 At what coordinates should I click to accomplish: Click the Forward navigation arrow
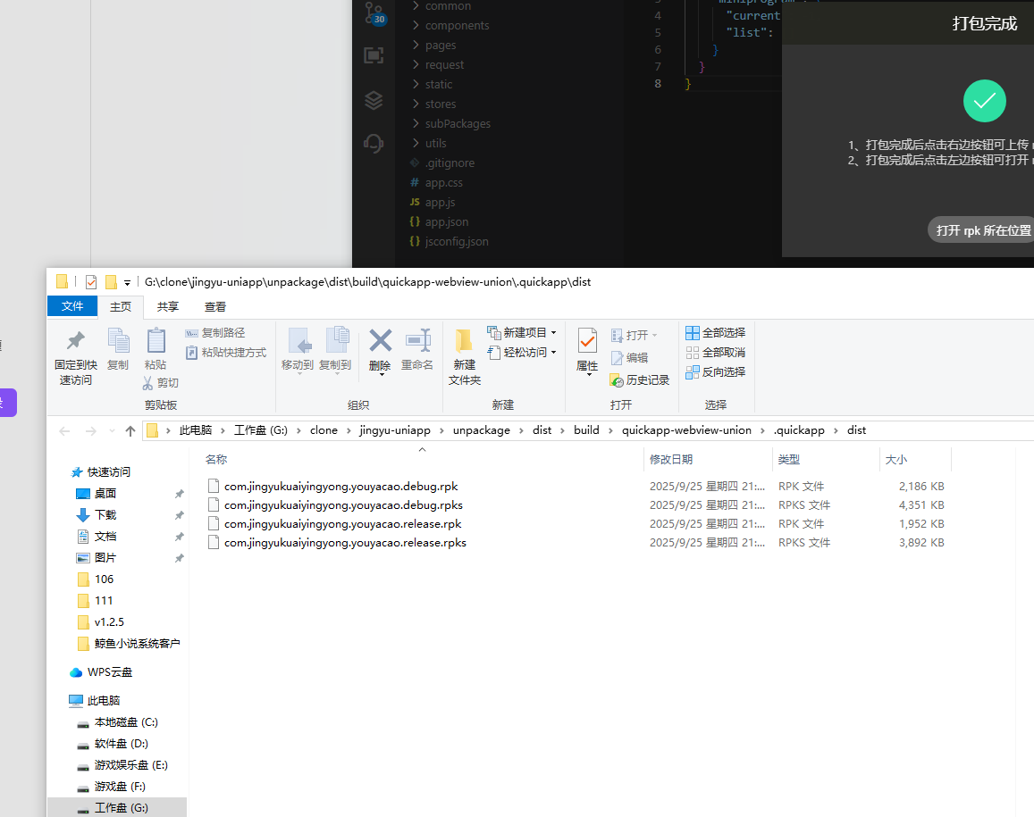[91, 431]
